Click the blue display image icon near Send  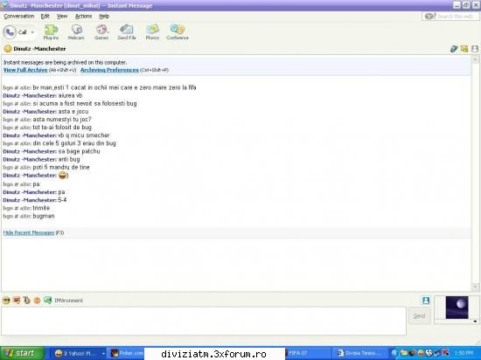click(x=426, y=301)
